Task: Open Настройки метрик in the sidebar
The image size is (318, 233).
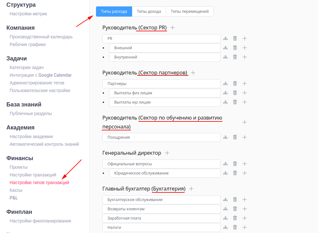Action: pos(28,14)
